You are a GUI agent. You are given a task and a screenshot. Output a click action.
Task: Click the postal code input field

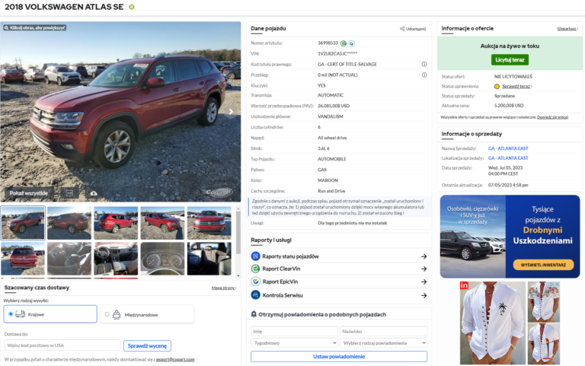pos(62,345)
